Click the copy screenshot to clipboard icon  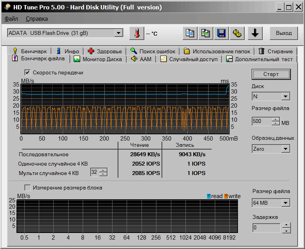coord(205,33)
